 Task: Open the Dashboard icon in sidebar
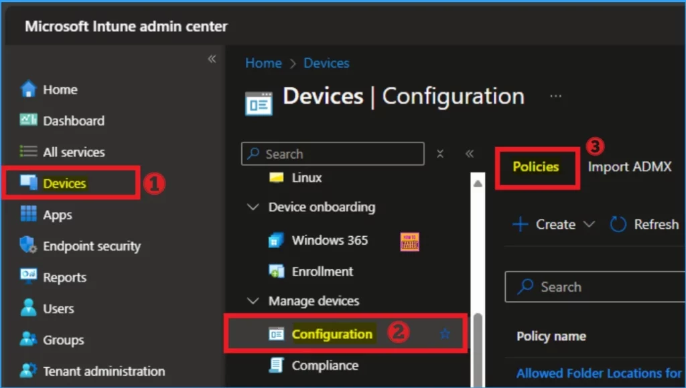[28, 120]
